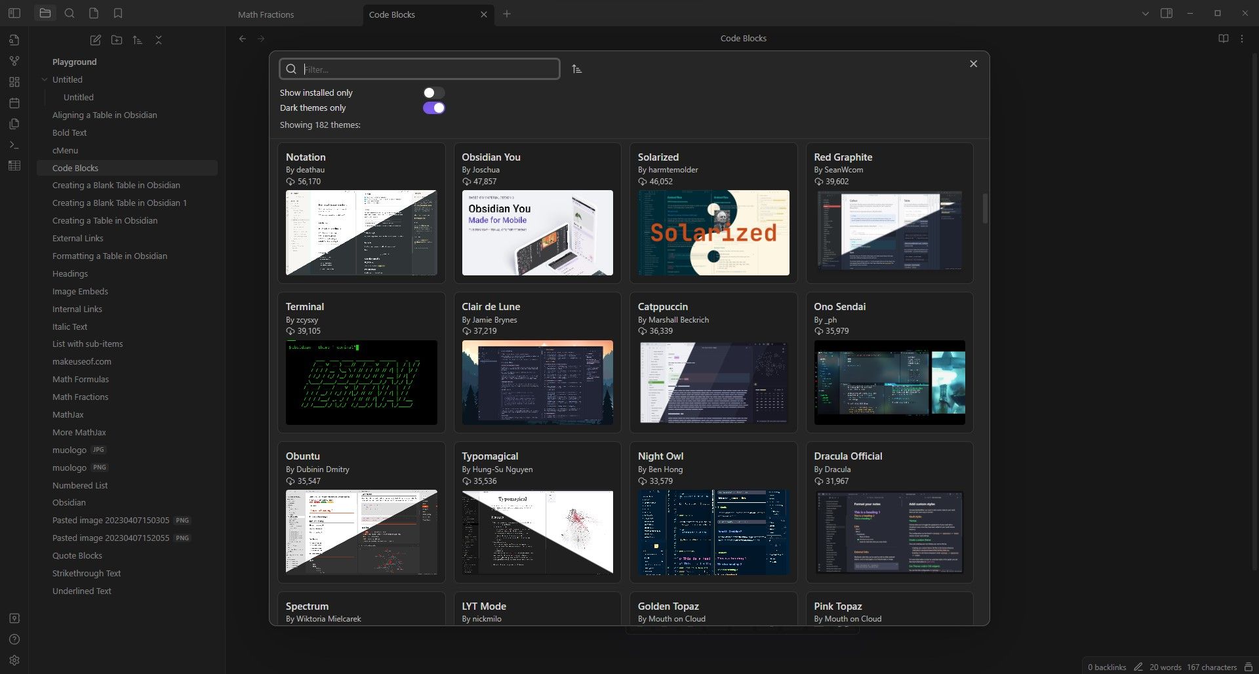Turn off the Dark themes only toggle

click(433, 108)
